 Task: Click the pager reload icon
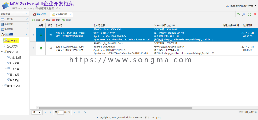[x=85, y=113]
